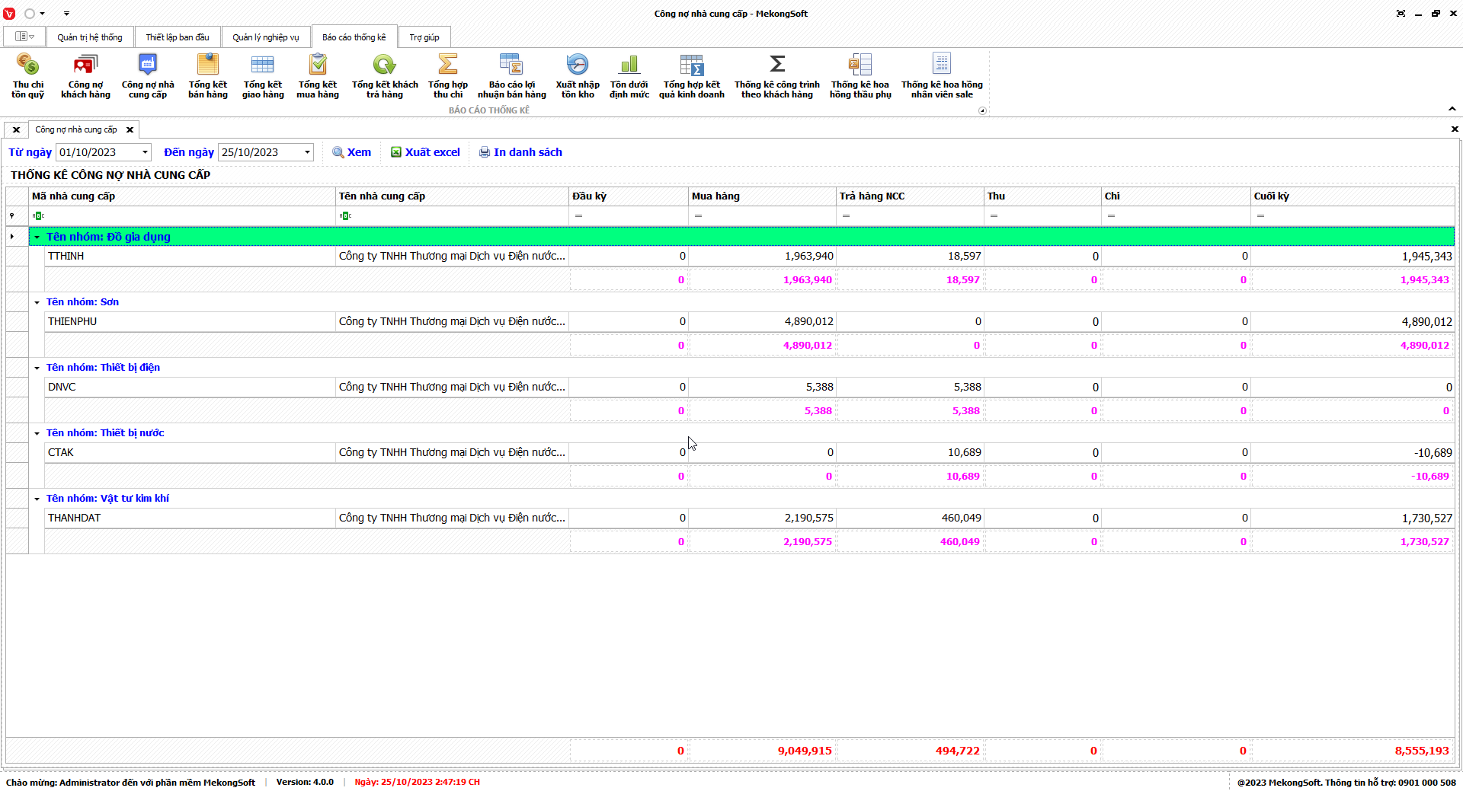This screenshot has height=791, width=1463.
Task: Click Xuất excel to export
Action: click(425, 152)
